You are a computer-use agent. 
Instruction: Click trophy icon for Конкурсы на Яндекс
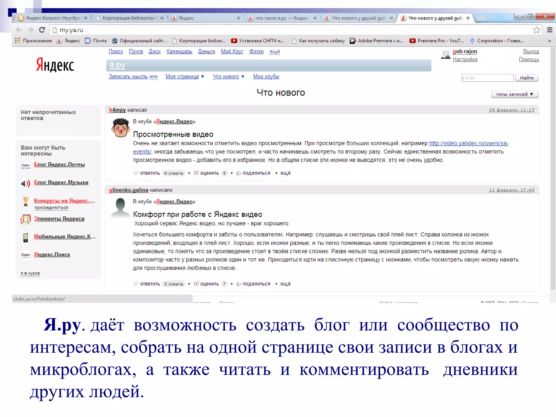click(x=26, y=201)
